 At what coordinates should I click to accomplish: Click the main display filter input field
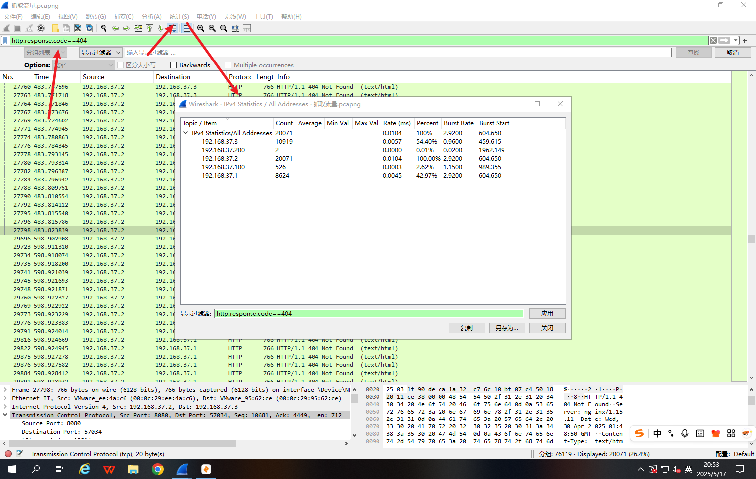[360, 41]
